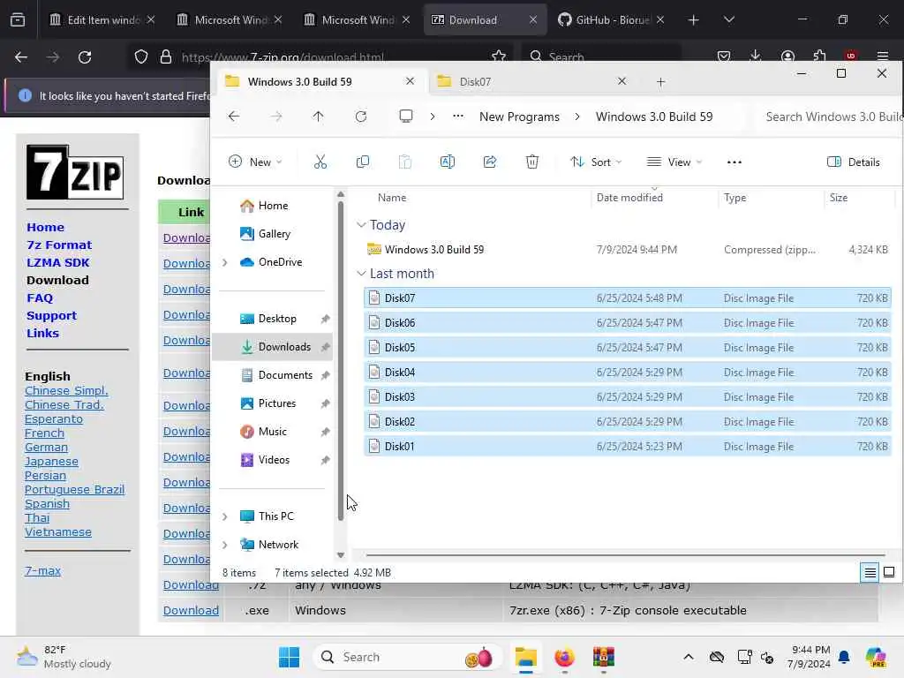
Task: Open the Japanese language link
Action: click(51, 461)
